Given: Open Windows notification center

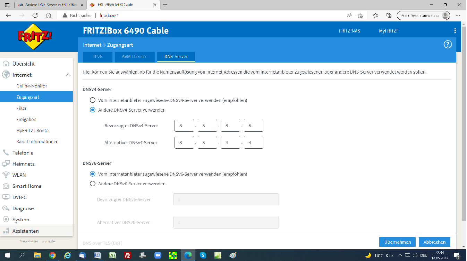Looking at the screenshot, I should pos(457,255).
